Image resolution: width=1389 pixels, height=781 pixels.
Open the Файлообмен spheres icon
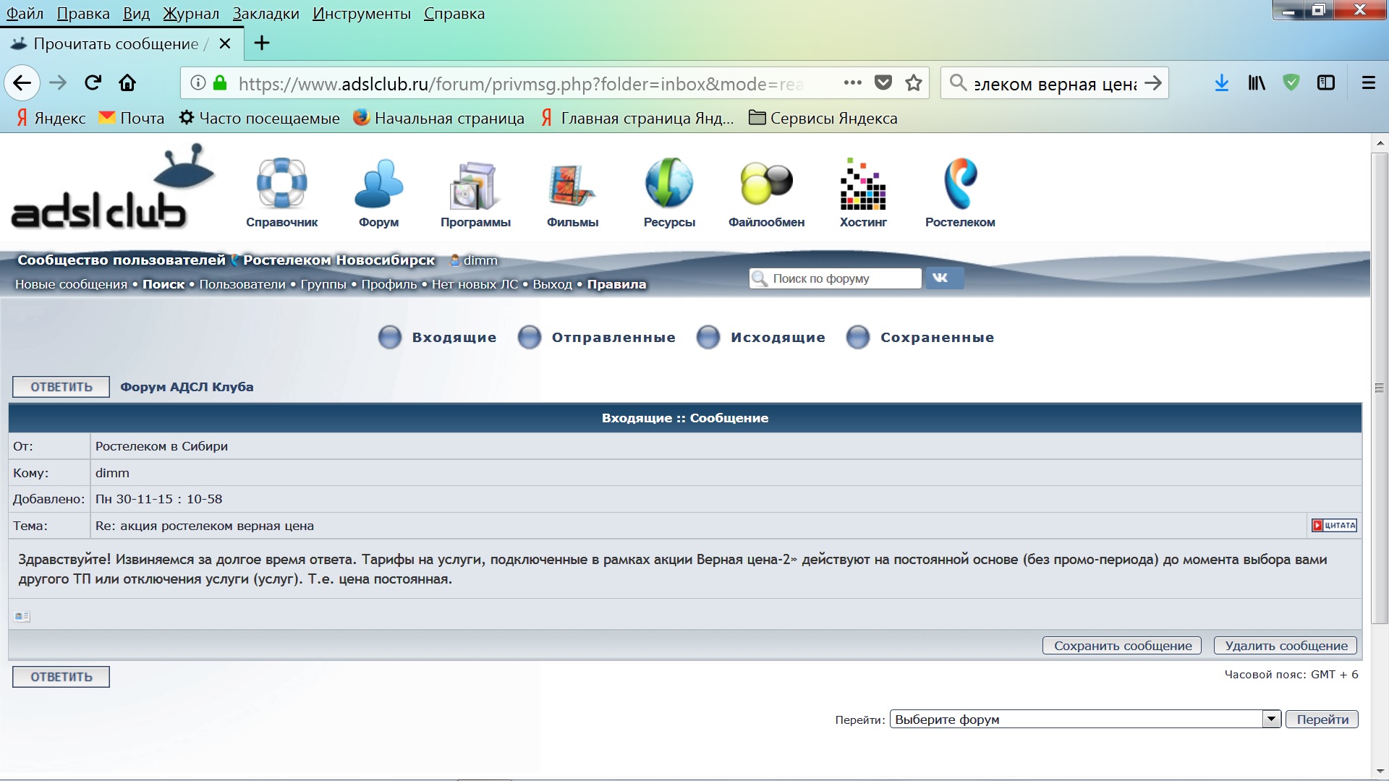click(x=766, y=183)
